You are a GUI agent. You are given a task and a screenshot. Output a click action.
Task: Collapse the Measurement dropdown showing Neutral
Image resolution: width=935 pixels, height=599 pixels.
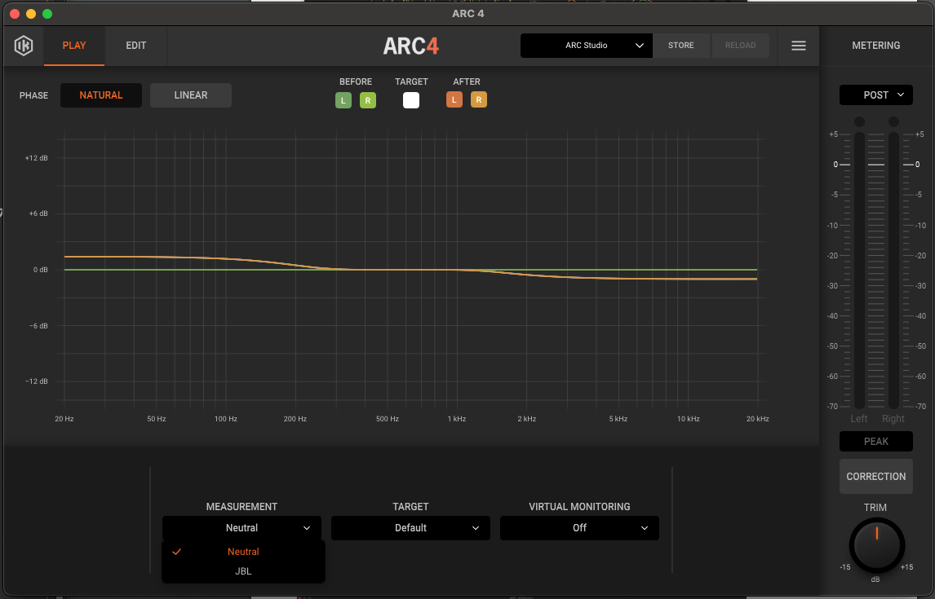(x=242, y=528)
